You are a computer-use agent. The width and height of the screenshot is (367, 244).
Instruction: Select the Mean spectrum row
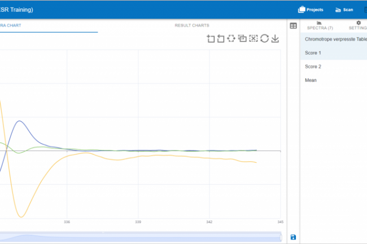click(x=334, y=80)
